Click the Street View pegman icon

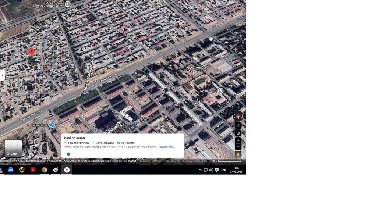[x=238, y=154]
